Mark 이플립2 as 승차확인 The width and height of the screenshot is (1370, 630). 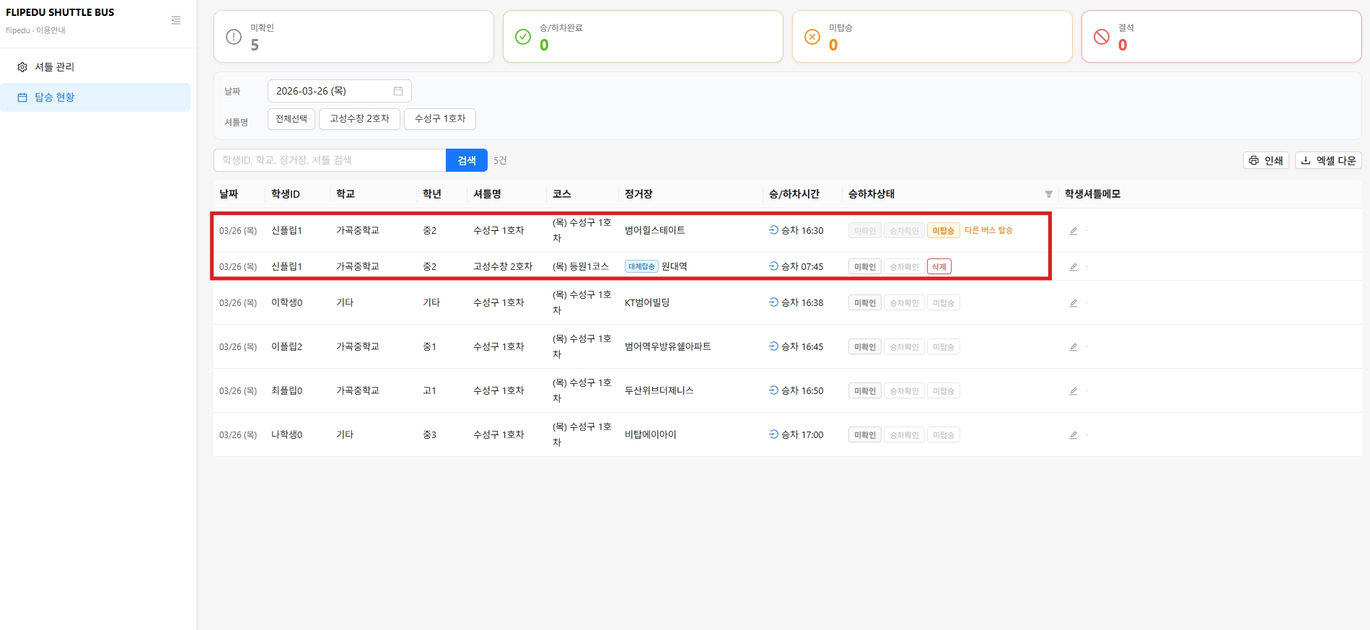[x=904, y=347]
